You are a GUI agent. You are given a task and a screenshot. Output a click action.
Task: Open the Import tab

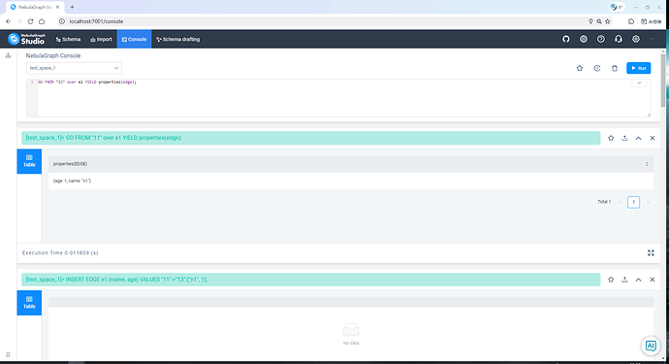coord(101,39)
